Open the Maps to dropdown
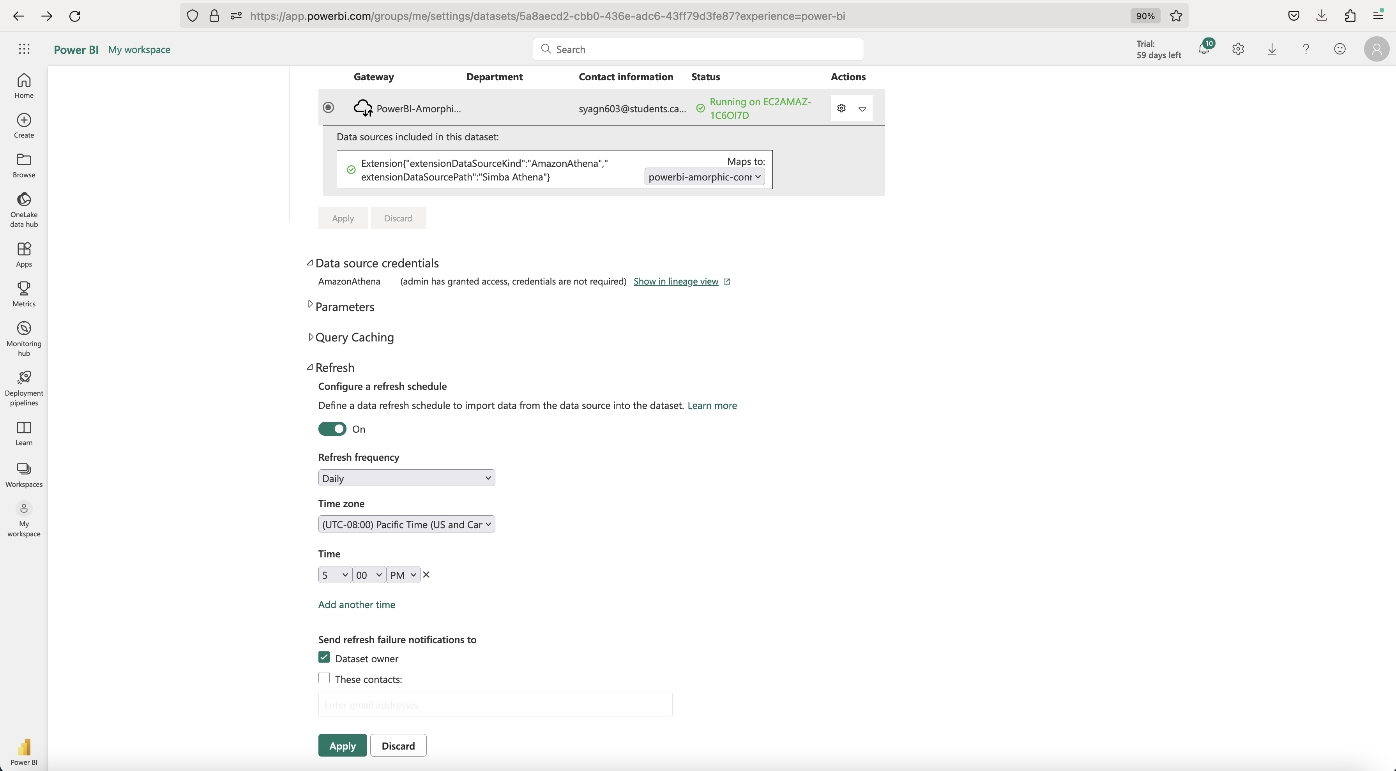 point(705,177)
